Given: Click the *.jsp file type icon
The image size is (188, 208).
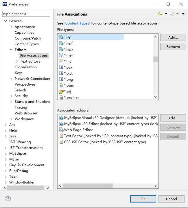Looking at the screenshot, I should pos(61,37).
